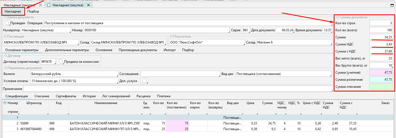Toggle the Проведен checkbox
The image size is (396, 138).
[x=7, y=23]
